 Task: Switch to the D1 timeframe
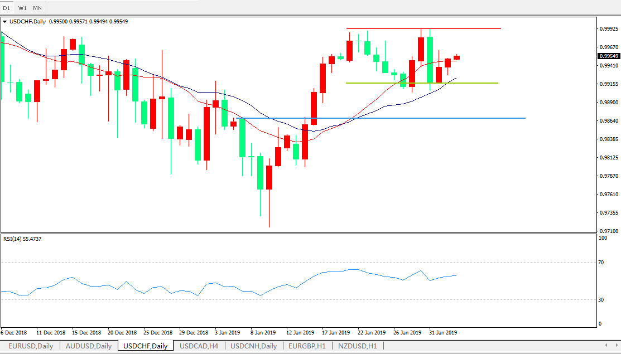(x=7, y=8)
